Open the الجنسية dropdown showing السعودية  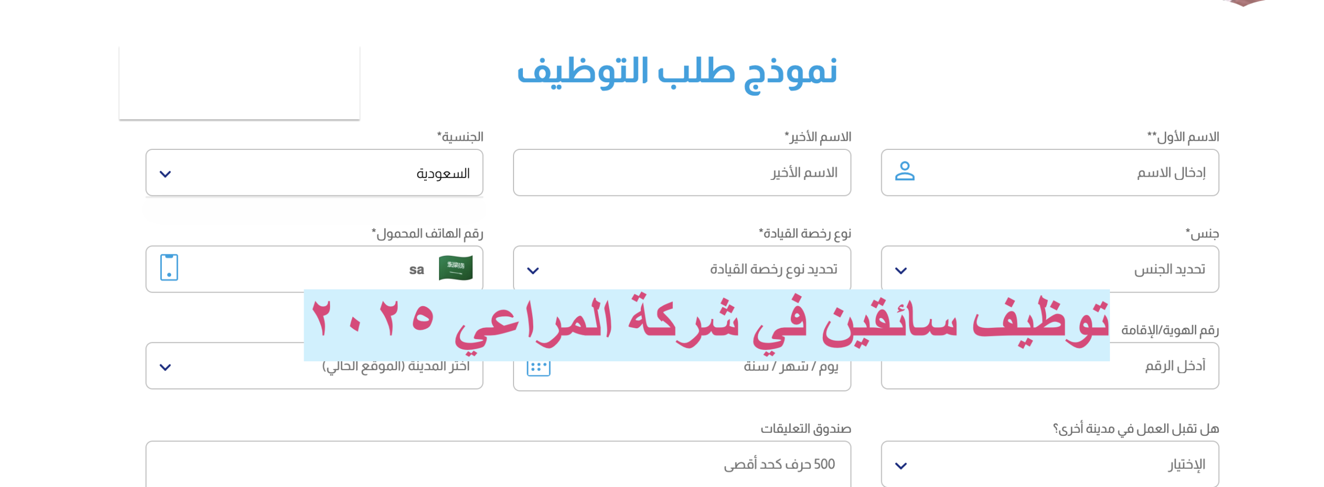pos(314,173)
